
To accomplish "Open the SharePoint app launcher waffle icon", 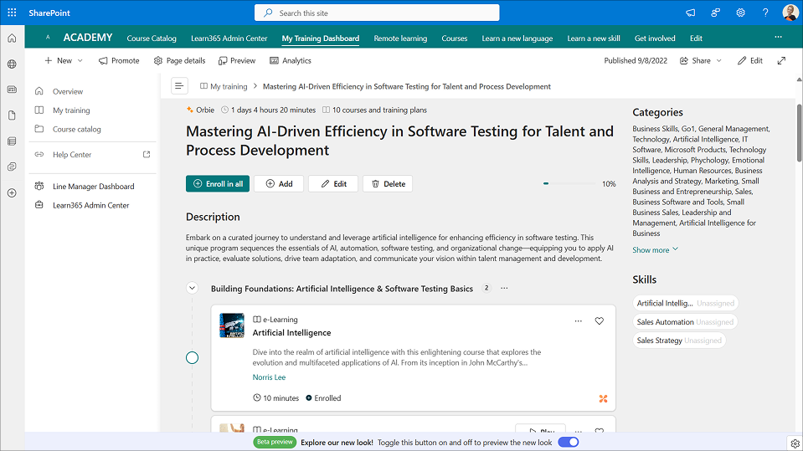I will click(x=12, y=13).
